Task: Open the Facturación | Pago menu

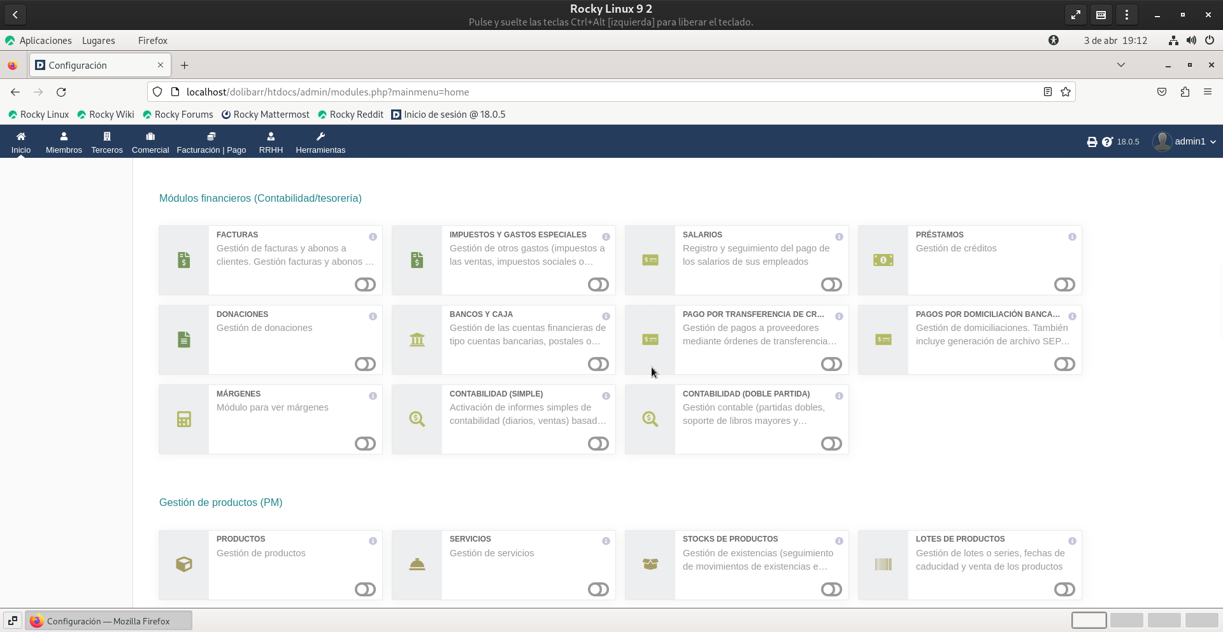Action: [211, 143]
